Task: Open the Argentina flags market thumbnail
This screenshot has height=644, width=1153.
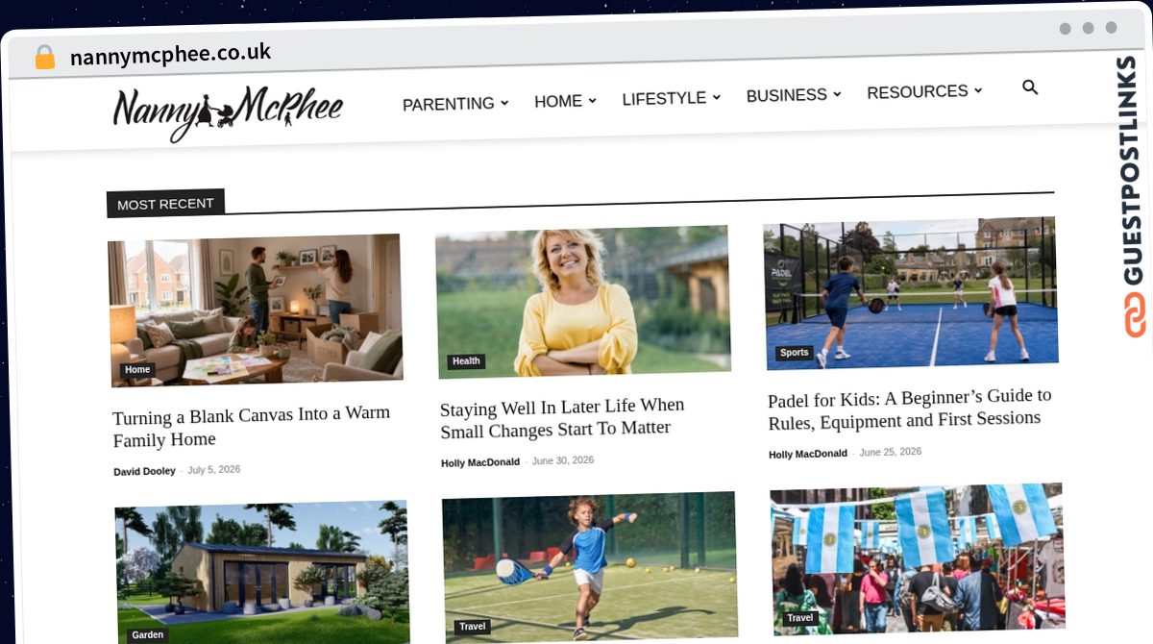Action: pyautogui.click(x=918, y=559)
